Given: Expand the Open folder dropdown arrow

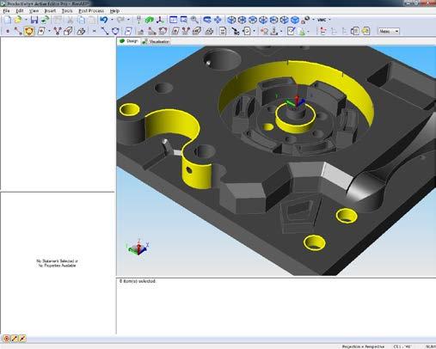Looking at the screenshot, I should click(26, 20).
